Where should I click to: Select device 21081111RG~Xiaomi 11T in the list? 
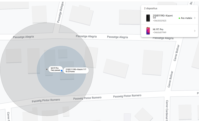163,17
